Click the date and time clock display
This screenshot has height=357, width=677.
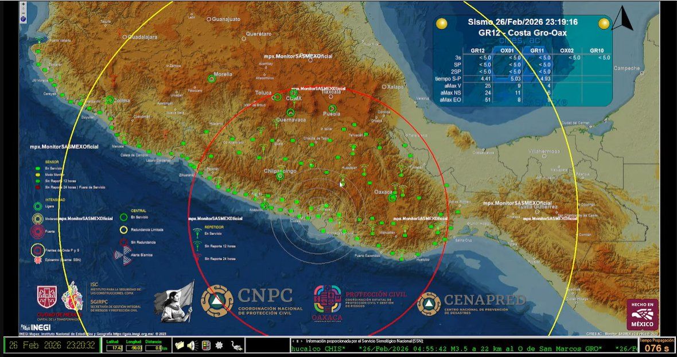[x=52, y=346]
